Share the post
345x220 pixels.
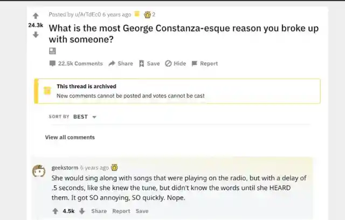point(121,64)
